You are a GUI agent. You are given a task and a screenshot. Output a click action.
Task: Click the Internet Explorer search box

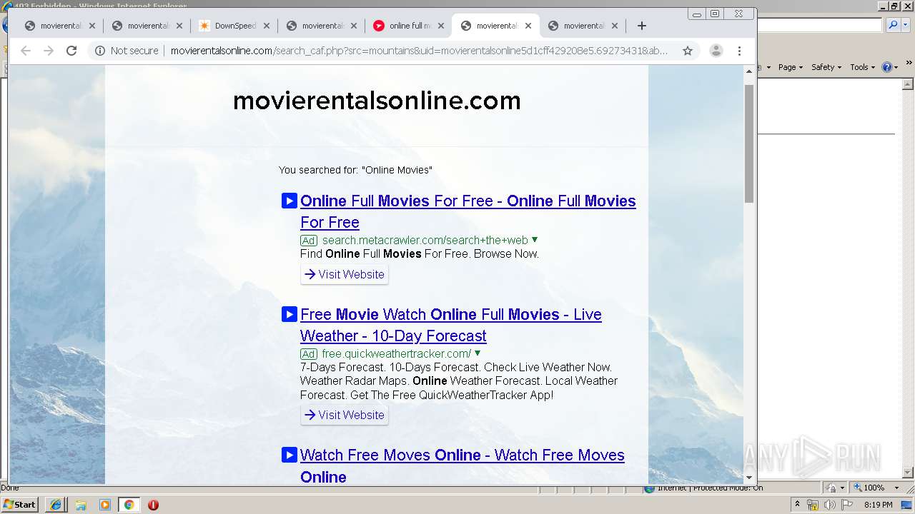(820, 25)
